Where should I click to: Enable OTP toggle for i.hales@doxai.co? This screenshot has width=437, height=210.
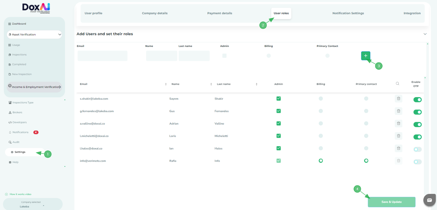[x=417, y=149]
